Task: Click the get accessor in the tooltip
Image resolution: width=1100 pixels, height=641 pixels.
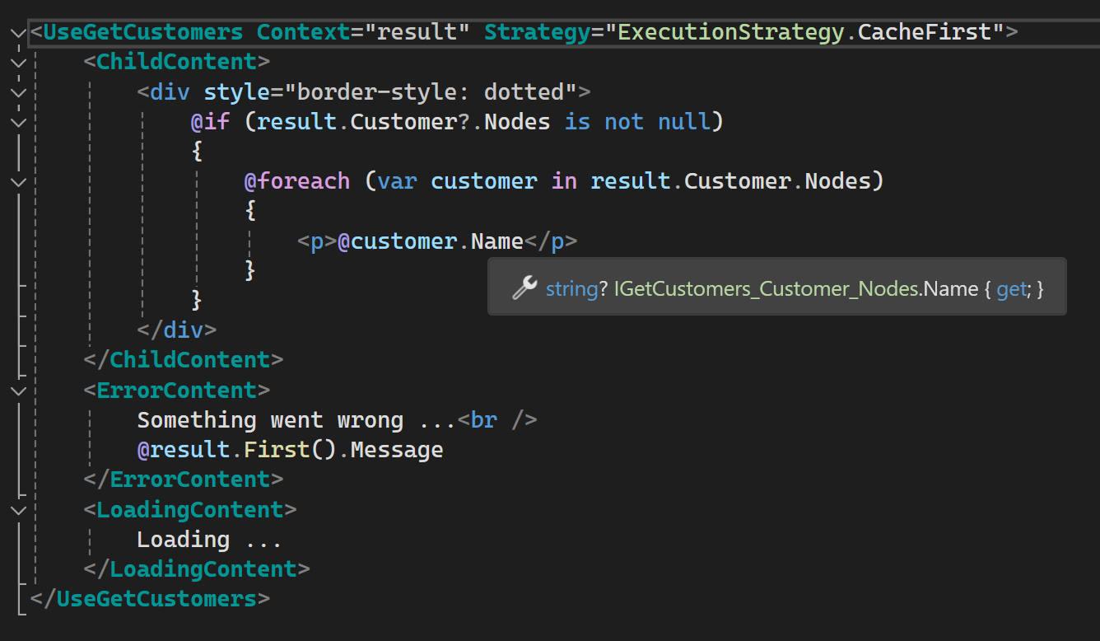Action: [x=1010, y=288]
